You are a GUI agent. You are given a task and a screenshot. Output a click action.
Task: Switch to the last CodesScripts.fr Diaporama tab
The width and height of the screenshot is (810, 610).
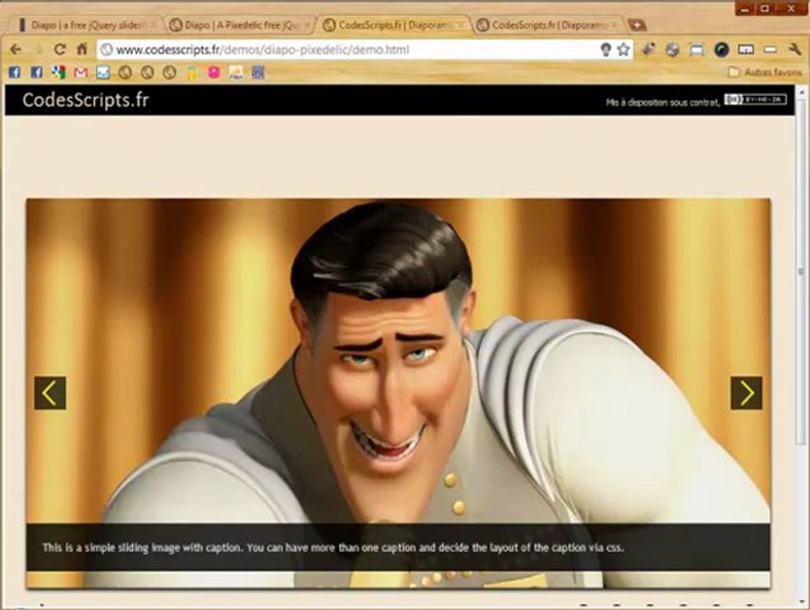pos(548,25)
